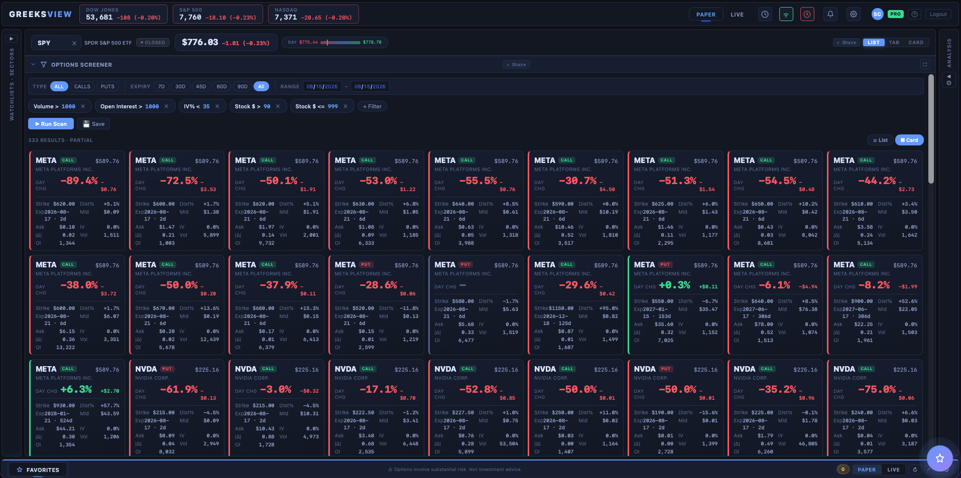Screen dimensions: 961x478
Task: Open notifications bell
Action: [x=830, y=15]
